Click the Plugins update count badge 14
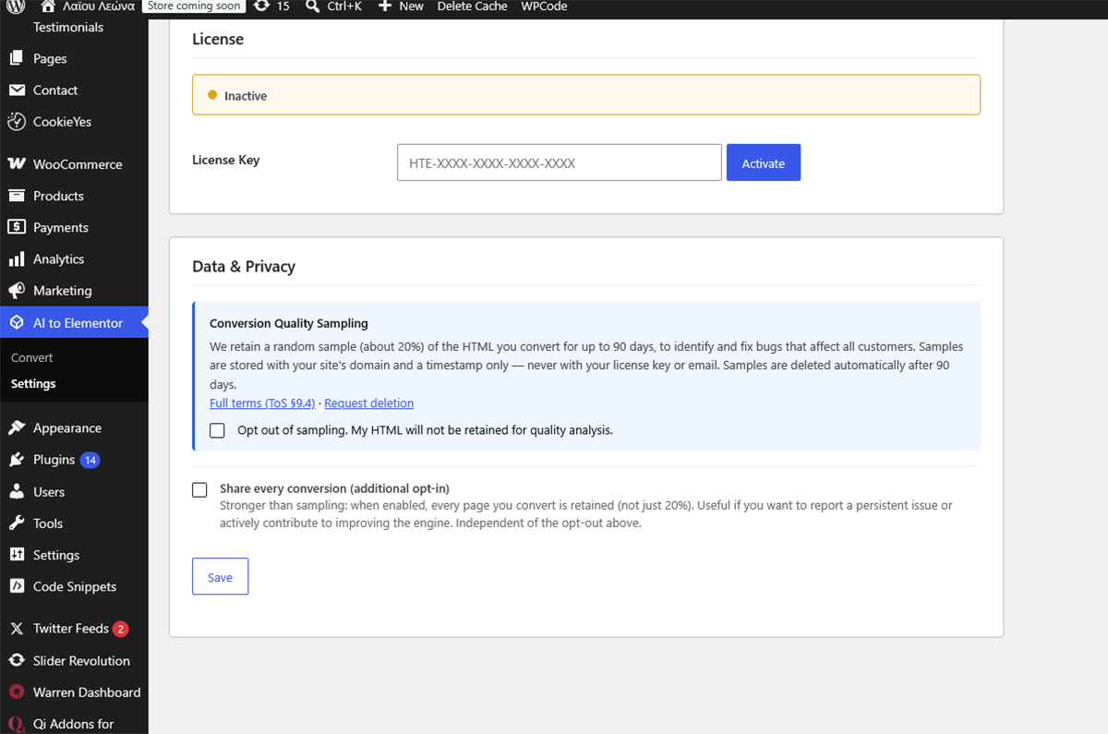The height and width of the screenshot is (734, 1108). (x=90, y=460)
